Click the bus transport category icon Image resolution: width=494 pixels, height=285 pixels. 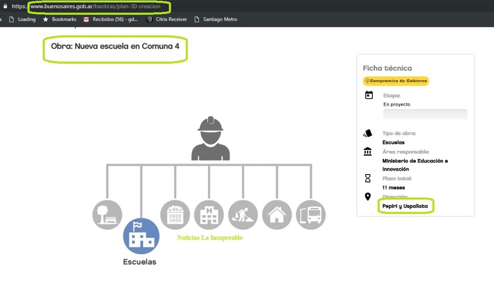(311, 215)
